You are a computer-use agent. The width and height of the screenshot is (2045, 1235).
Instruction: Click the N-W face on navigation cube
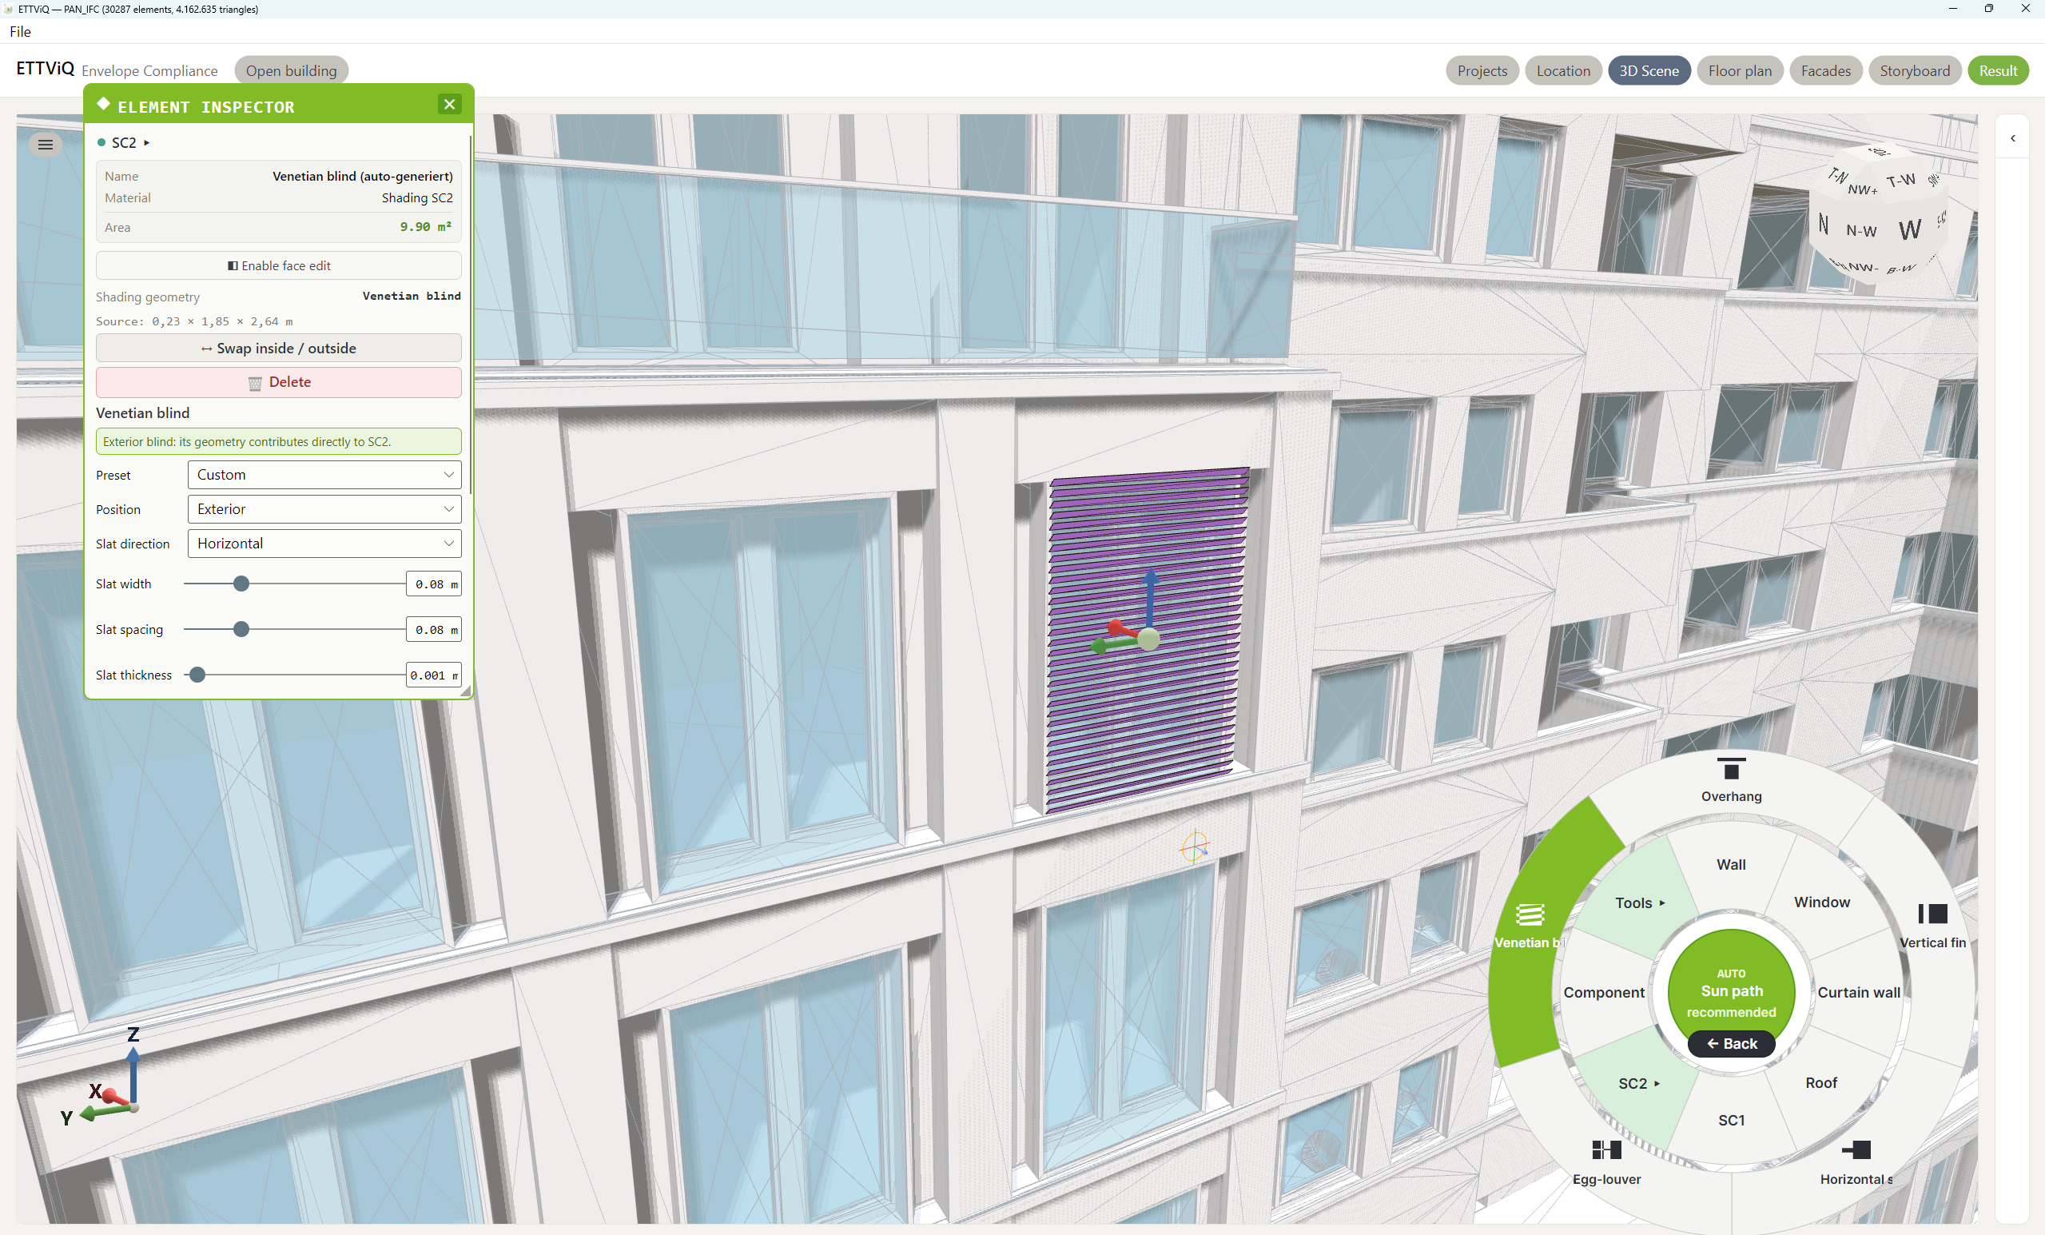coord(1860,231)
